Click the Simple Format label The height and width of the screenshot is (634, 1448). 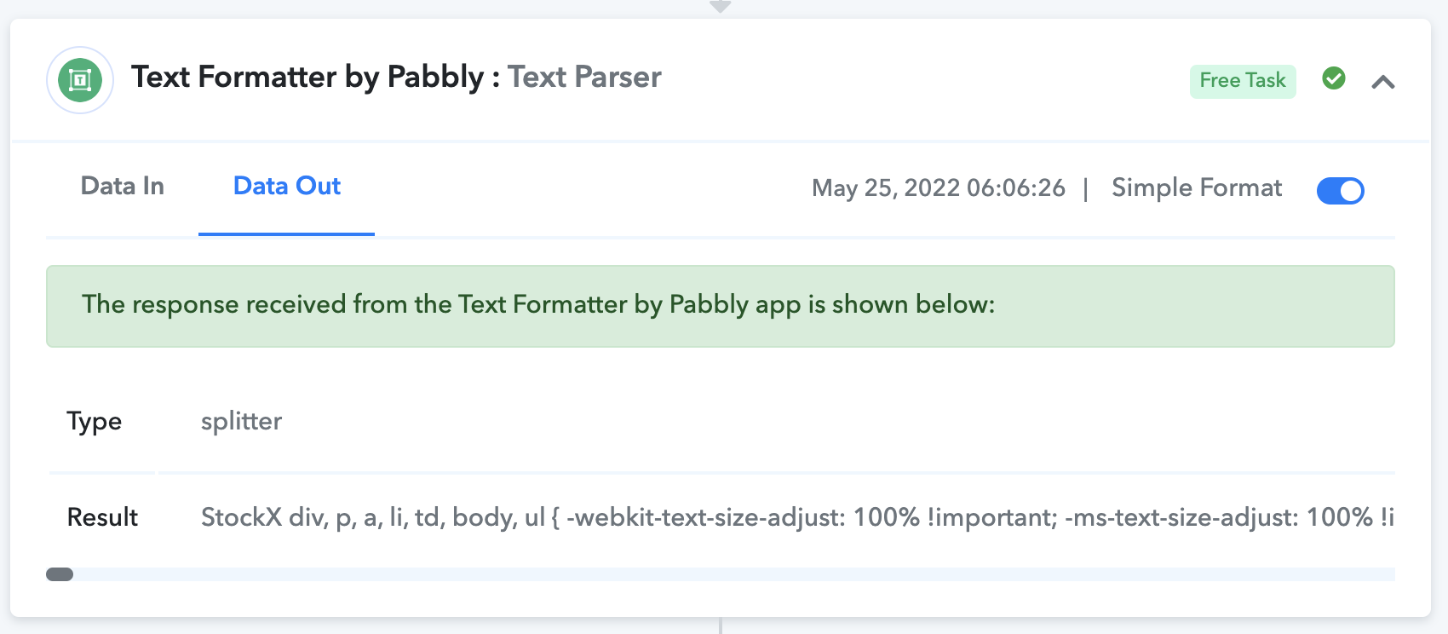point(1197,187)
